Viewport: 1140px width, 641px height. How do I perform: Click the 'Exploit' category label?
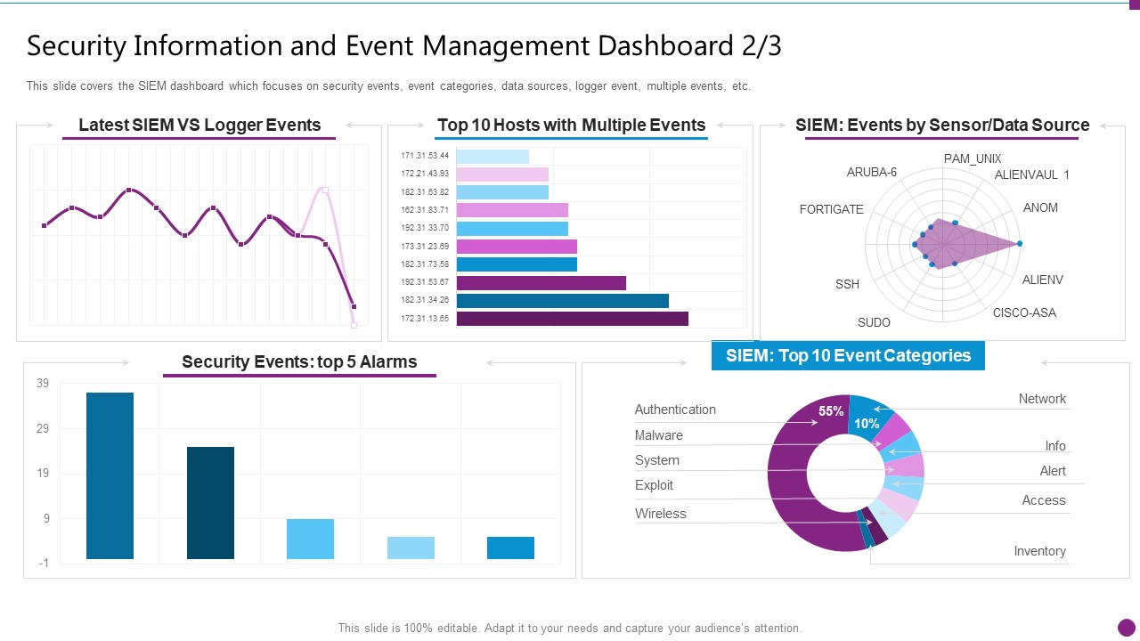[x=654, y=485]
